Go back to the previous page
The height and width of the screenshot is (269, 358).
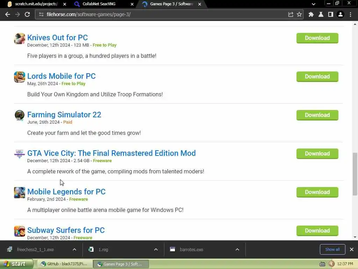pos(8,14)
